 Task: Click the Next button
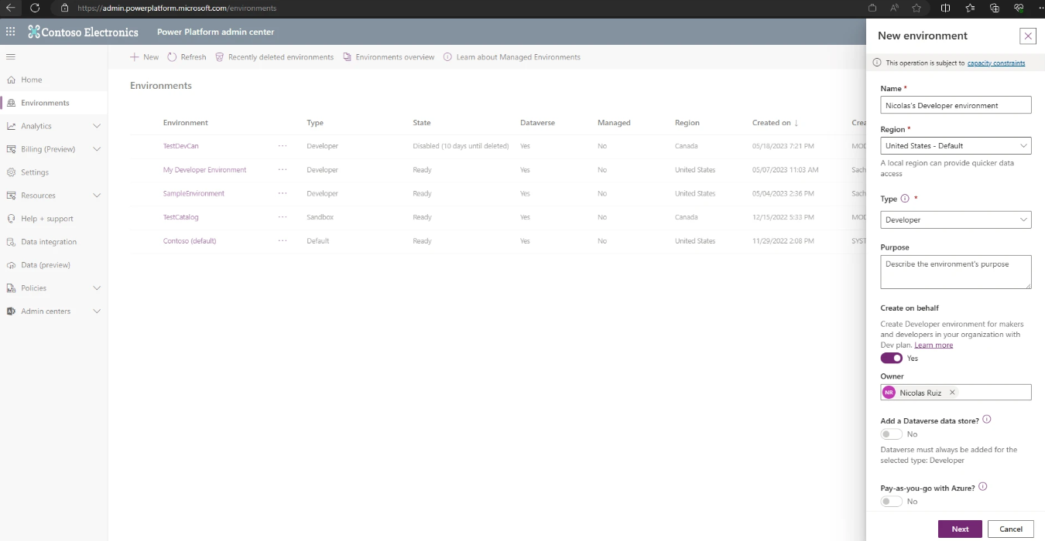(960, 529)
